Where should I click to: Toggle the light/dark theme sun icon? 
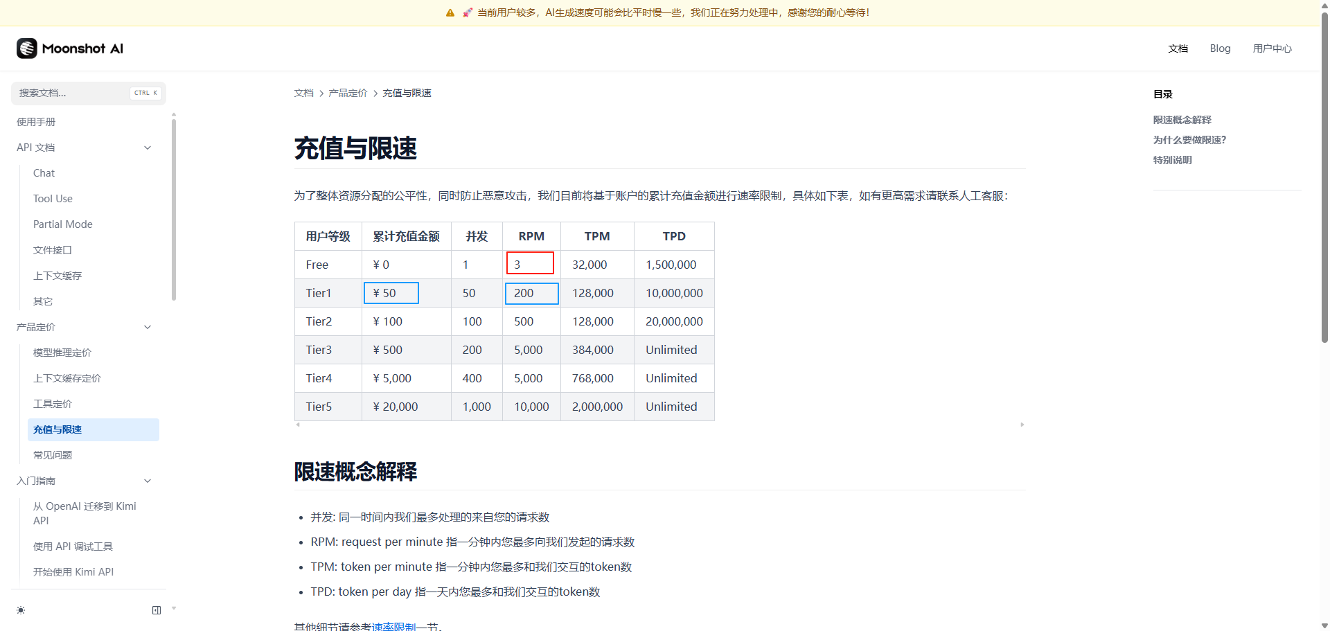[x=21, y=610]
